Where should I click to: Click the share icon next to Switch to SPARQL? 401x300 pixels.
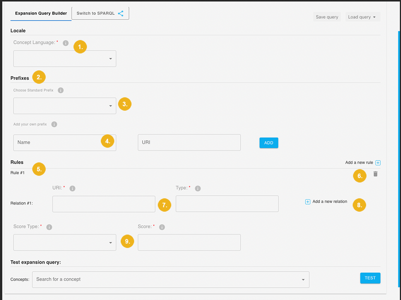(121, 13)
